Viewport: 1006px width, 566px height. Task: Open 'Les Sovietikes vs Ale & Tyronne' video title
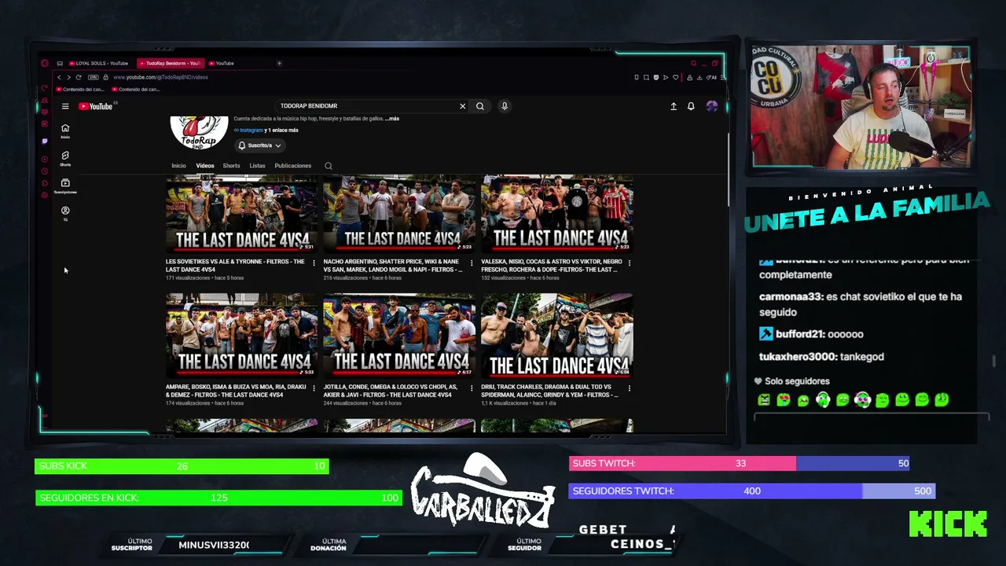(x=235, y=266)
